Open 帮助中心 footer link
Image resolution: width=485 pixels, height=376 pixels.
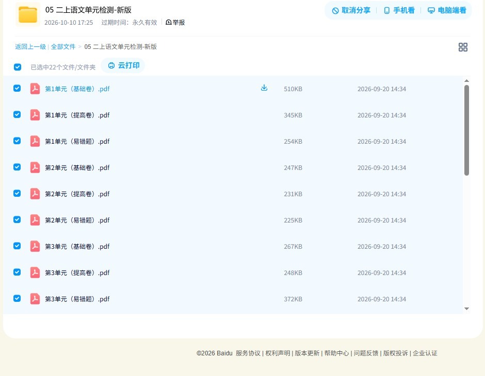click(x=336, y=353)
